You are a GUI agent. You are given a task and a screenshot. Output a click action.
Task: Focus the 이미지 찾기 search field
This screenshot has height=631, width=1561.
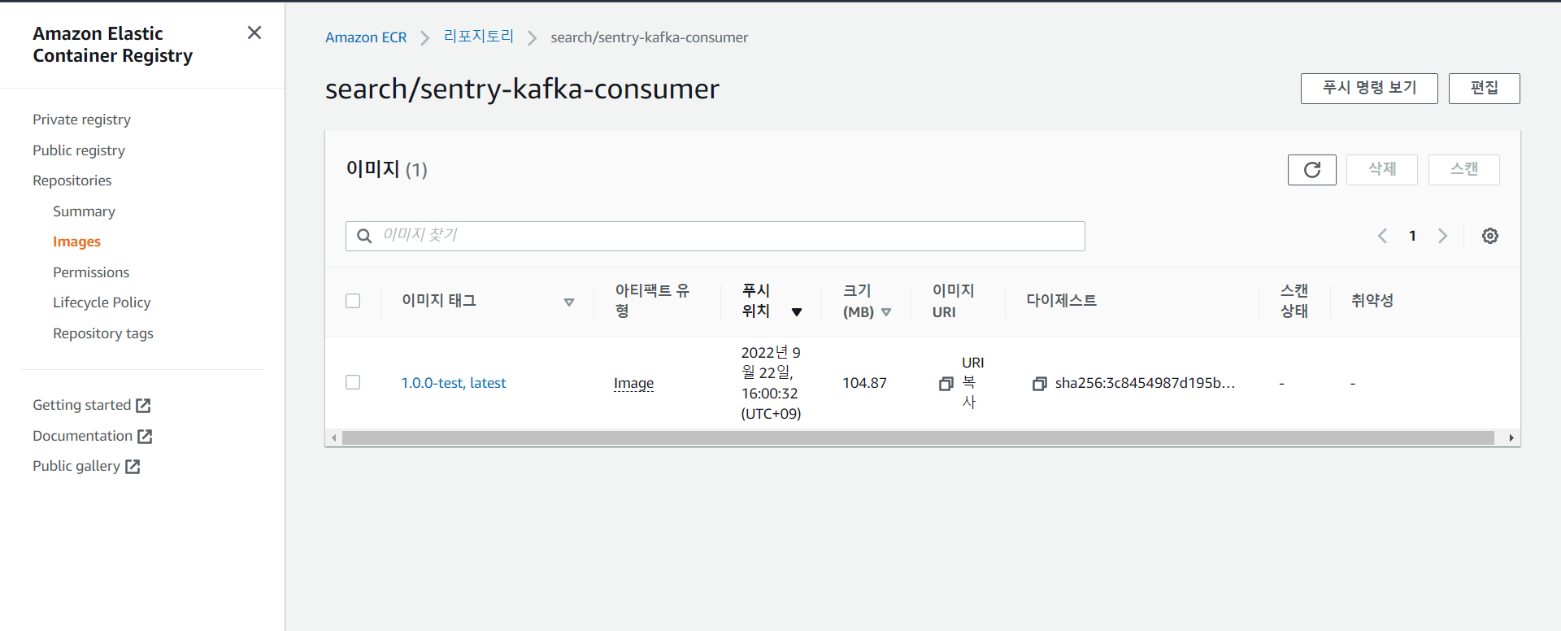coord(715,236)
